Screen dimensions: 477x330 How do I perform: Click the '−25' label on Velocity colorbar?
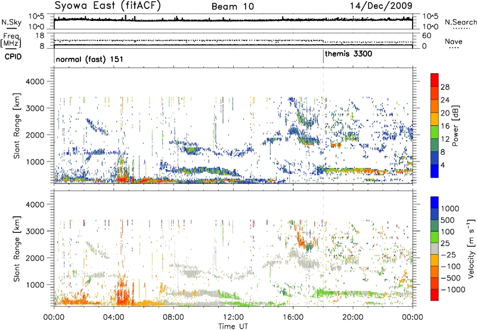pos(448,254)
